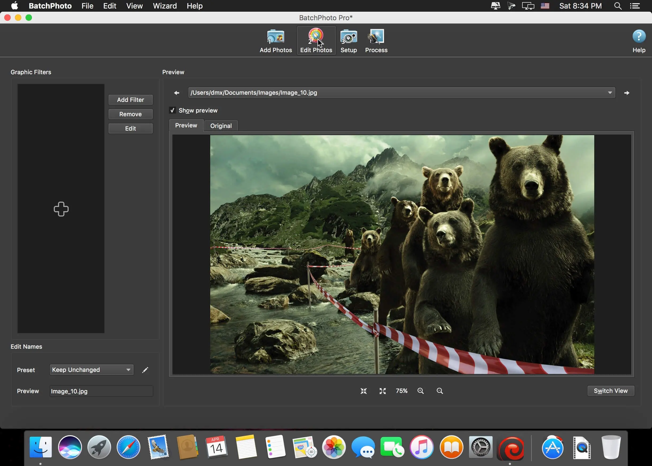Select the Edit Photos step
The image size is (652, 466).
[316, 40]
